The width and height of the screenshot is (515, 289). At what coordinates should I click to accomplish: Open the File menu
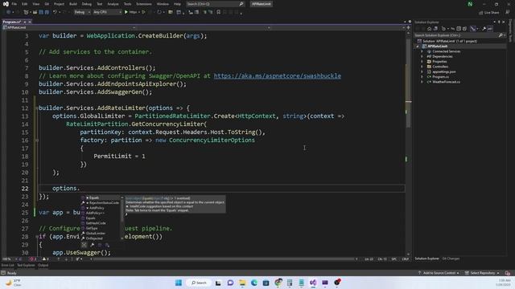[x=14, y=4]
